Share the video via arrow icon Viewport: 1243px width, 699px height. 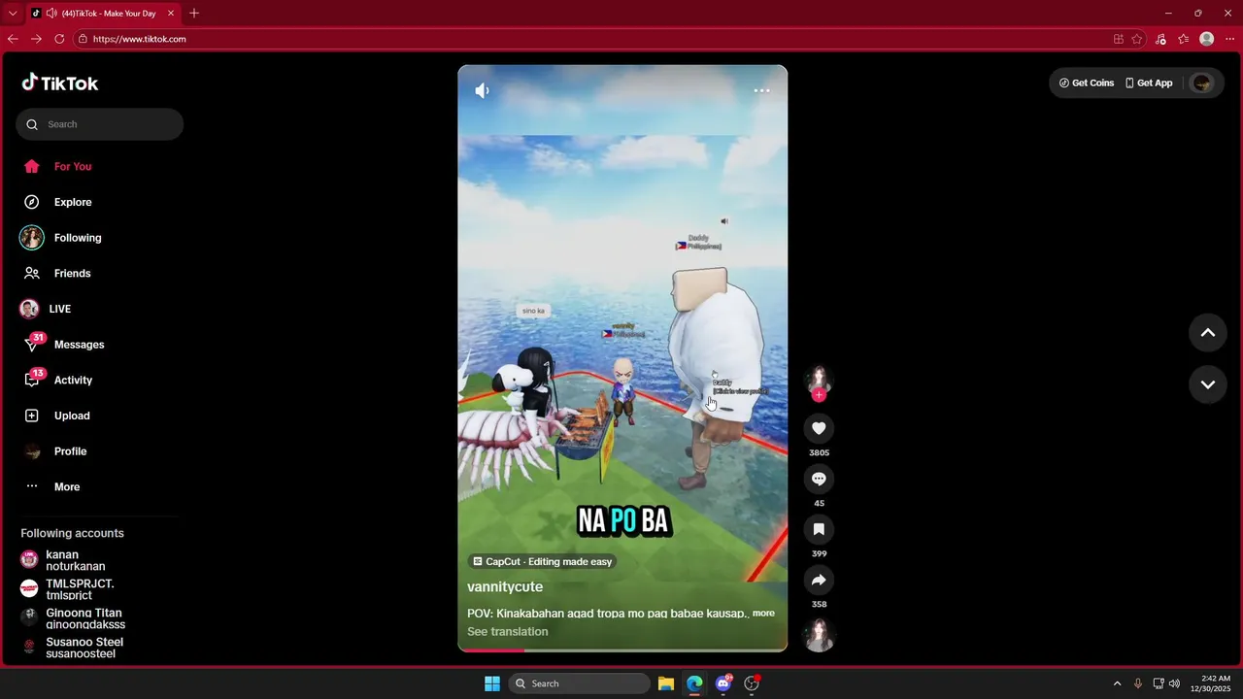819,580
